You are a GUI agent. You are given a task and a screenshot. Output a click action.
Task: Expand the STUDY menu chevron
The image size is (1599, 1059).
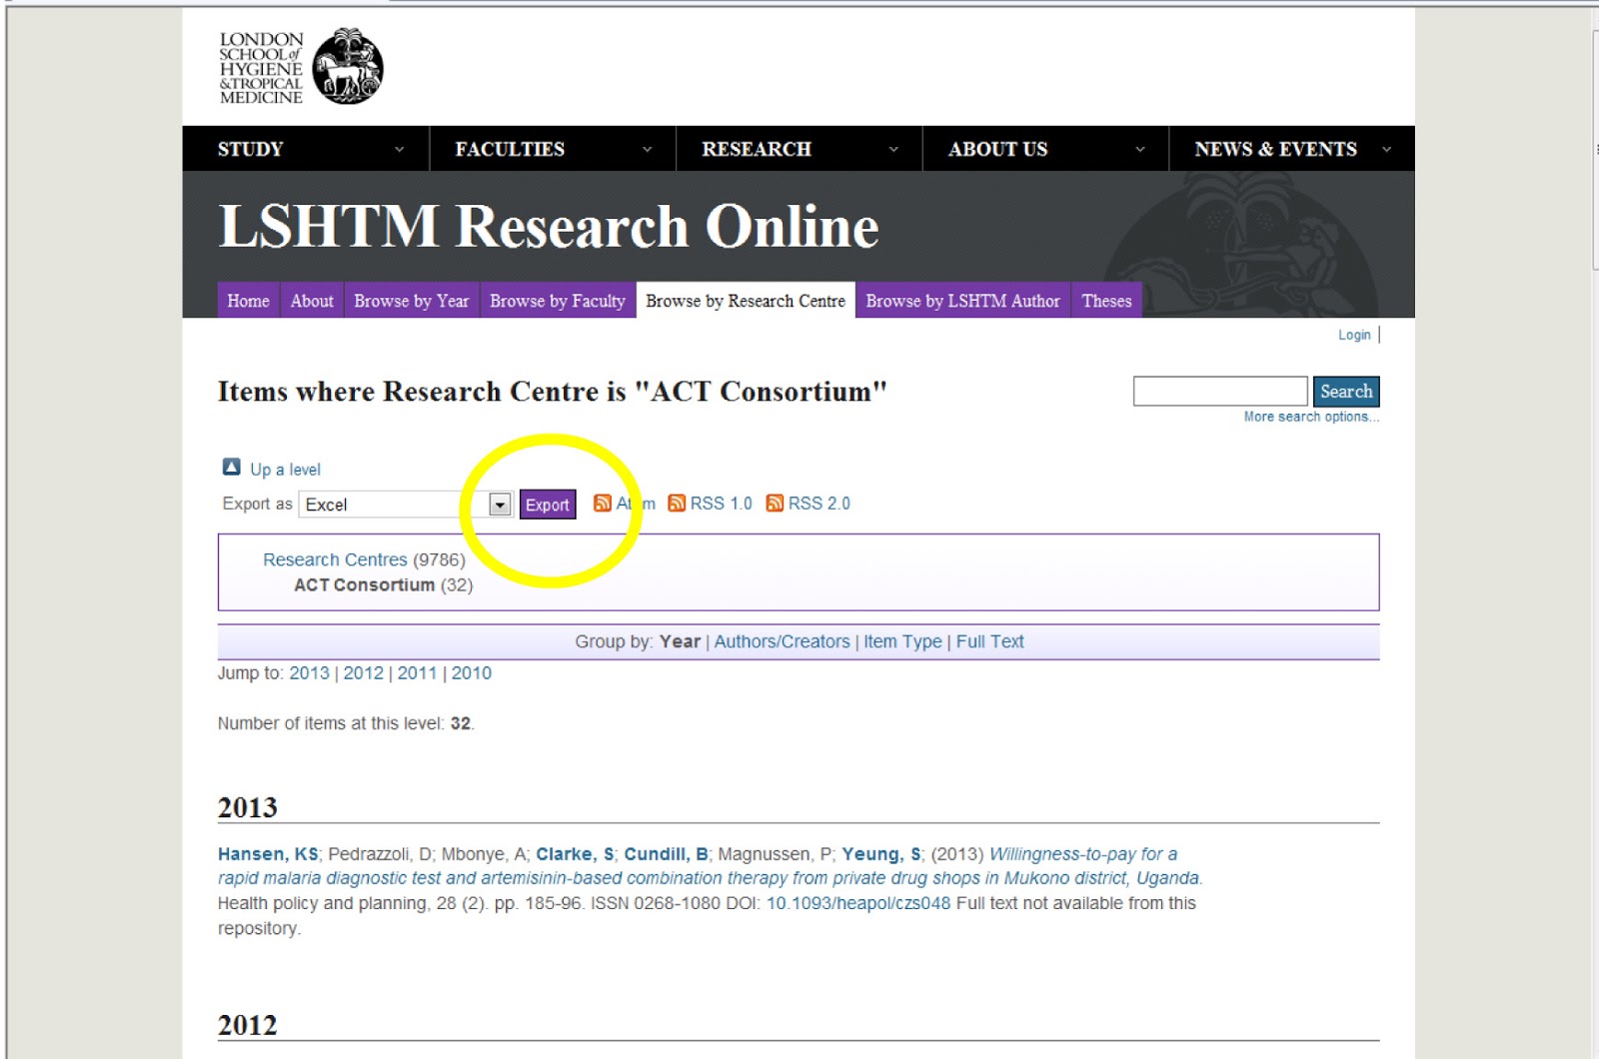click(x=400, y=150)
